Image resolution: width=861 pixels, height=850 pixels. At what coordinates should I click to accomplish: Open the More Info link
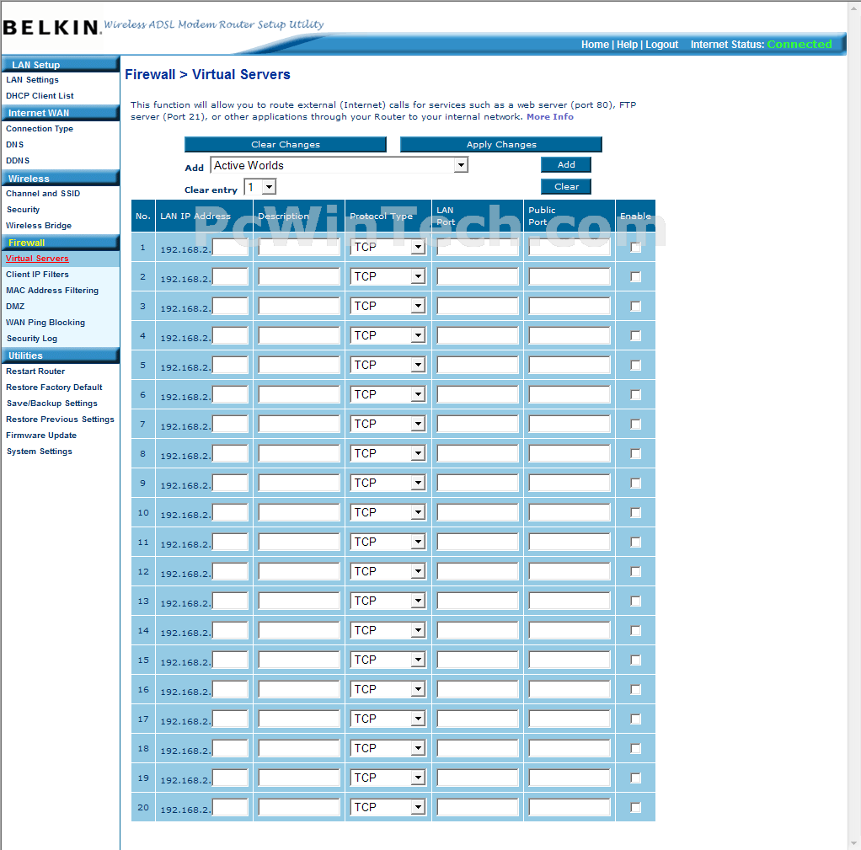[x=550, y=117]
